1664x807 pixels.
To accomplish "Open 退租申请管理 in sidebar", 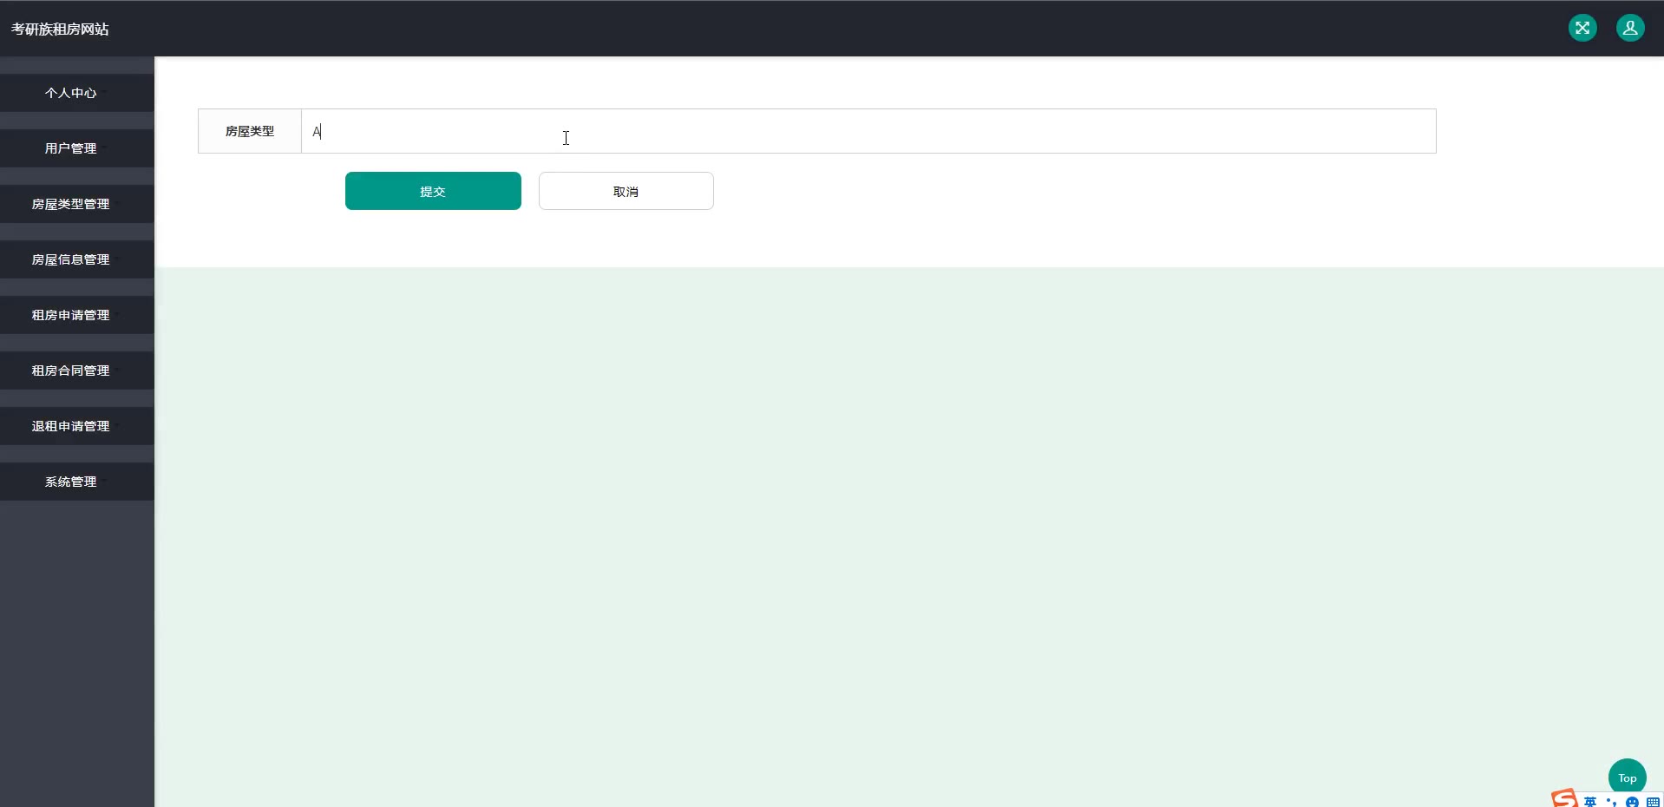I will (77, 426).
